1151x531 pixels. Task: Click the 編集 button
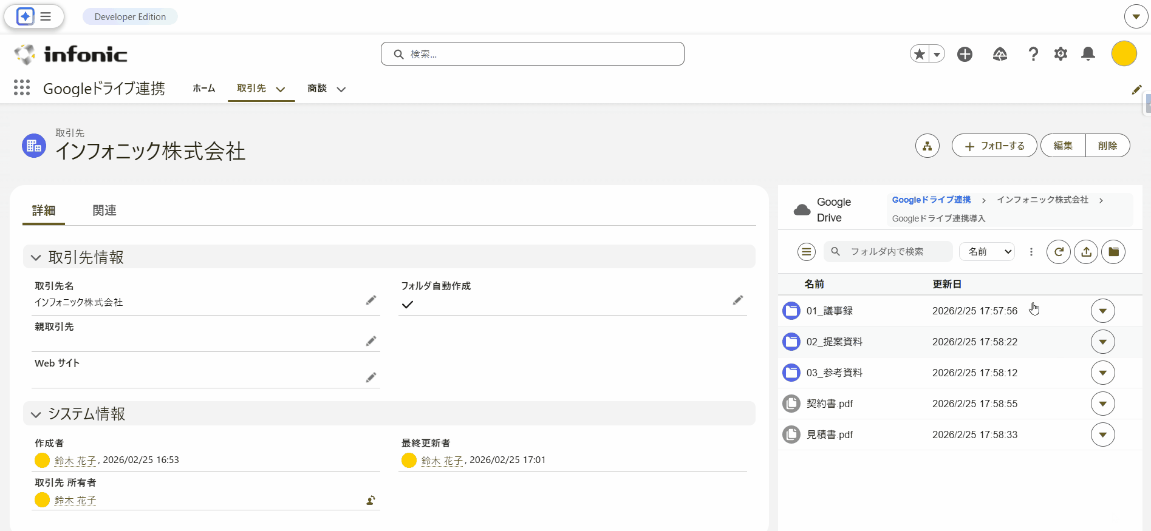1063,146
